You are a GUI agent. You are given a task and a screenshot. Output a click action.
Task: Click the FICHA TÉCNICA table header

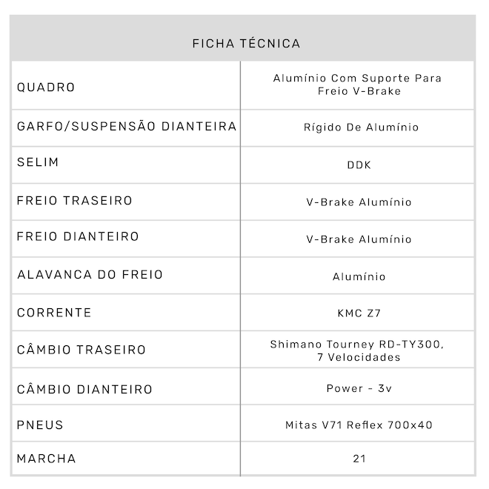click(x=246, y=44)
